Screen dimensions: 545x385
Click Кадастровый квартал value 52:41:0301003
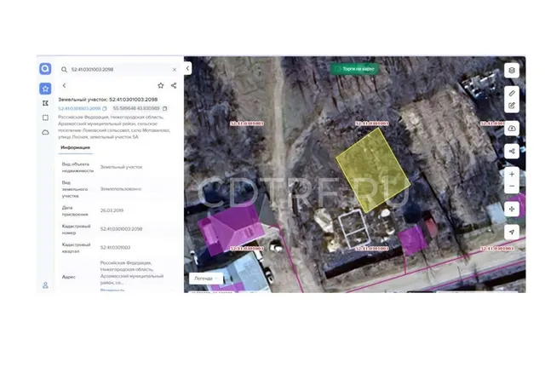click(x=116, y=248)
